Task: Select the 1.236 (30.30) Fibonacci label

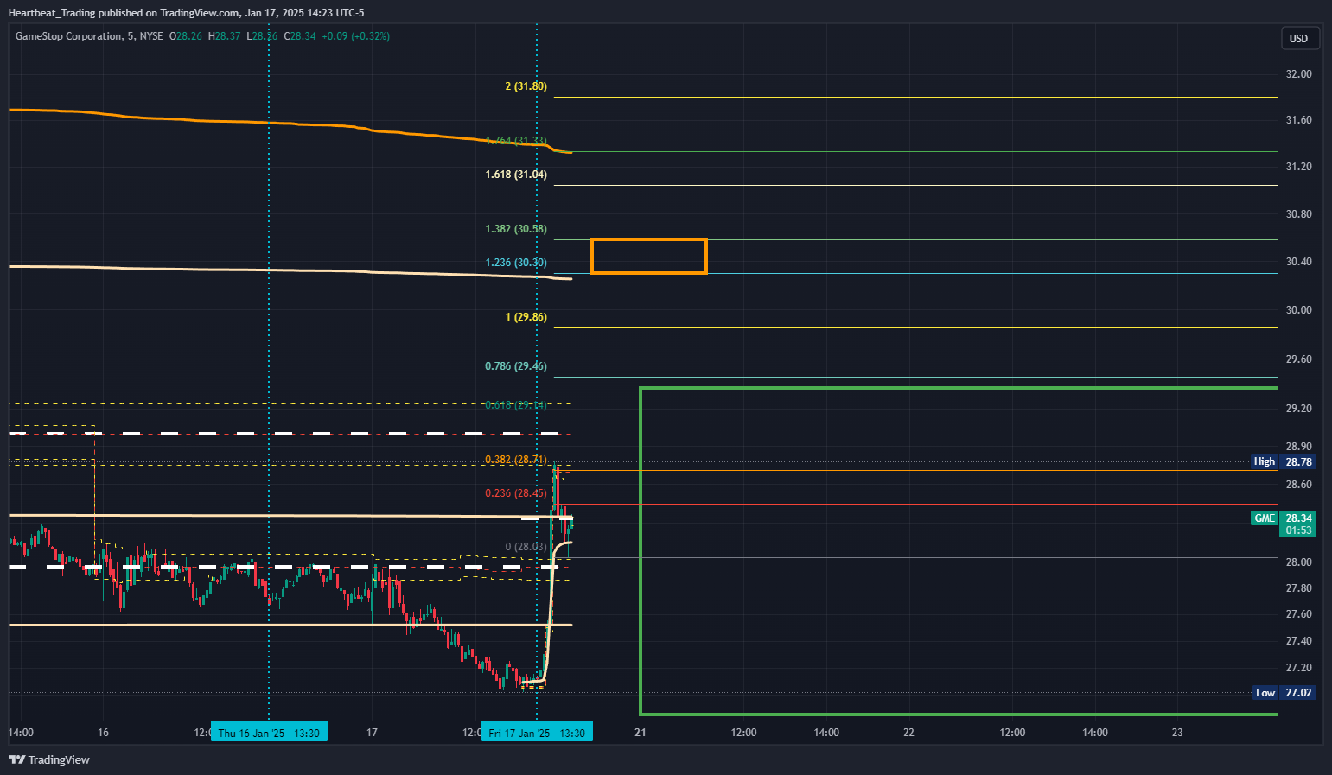Action: coord(516,263)
